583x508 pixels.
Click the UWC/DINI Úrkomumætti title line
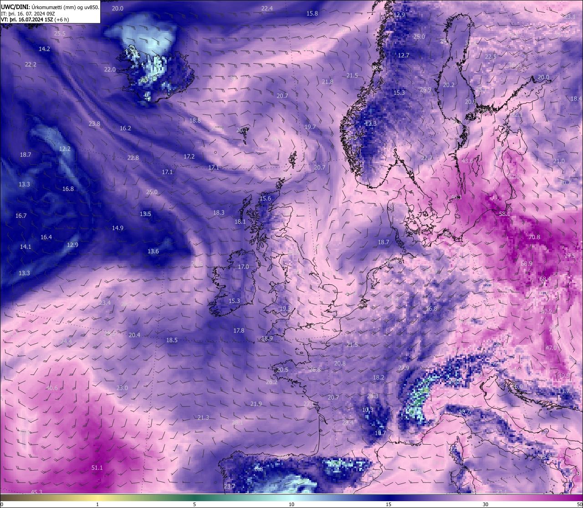point(50,7)
